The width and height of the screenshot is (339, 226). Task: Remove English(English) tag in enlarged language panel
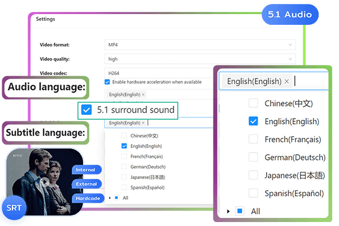[x=287, y=81]
